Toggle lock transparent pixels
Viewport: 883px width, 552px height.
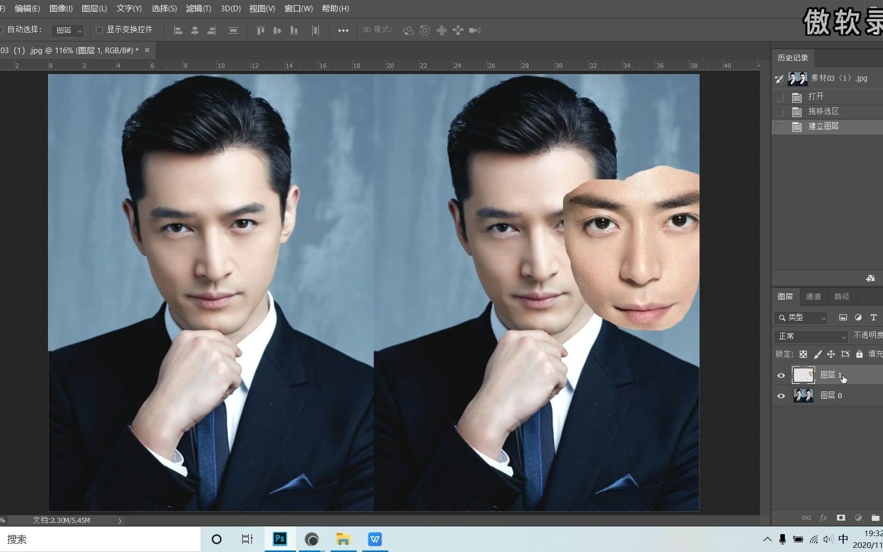[x=803, y=354]
